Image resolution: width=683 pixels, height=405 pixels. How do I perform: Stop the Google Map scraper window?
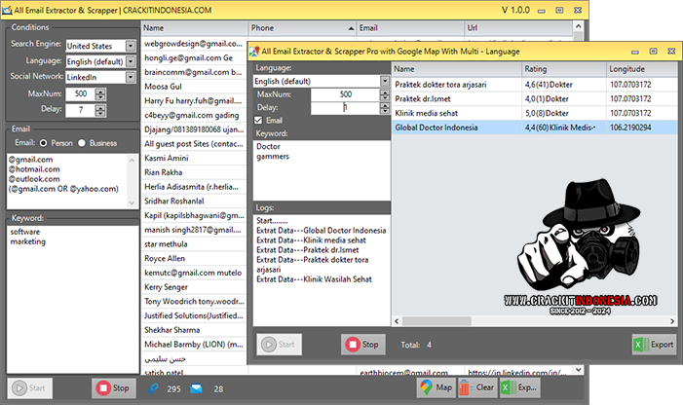pyautogui.click(x=363, y=345)
